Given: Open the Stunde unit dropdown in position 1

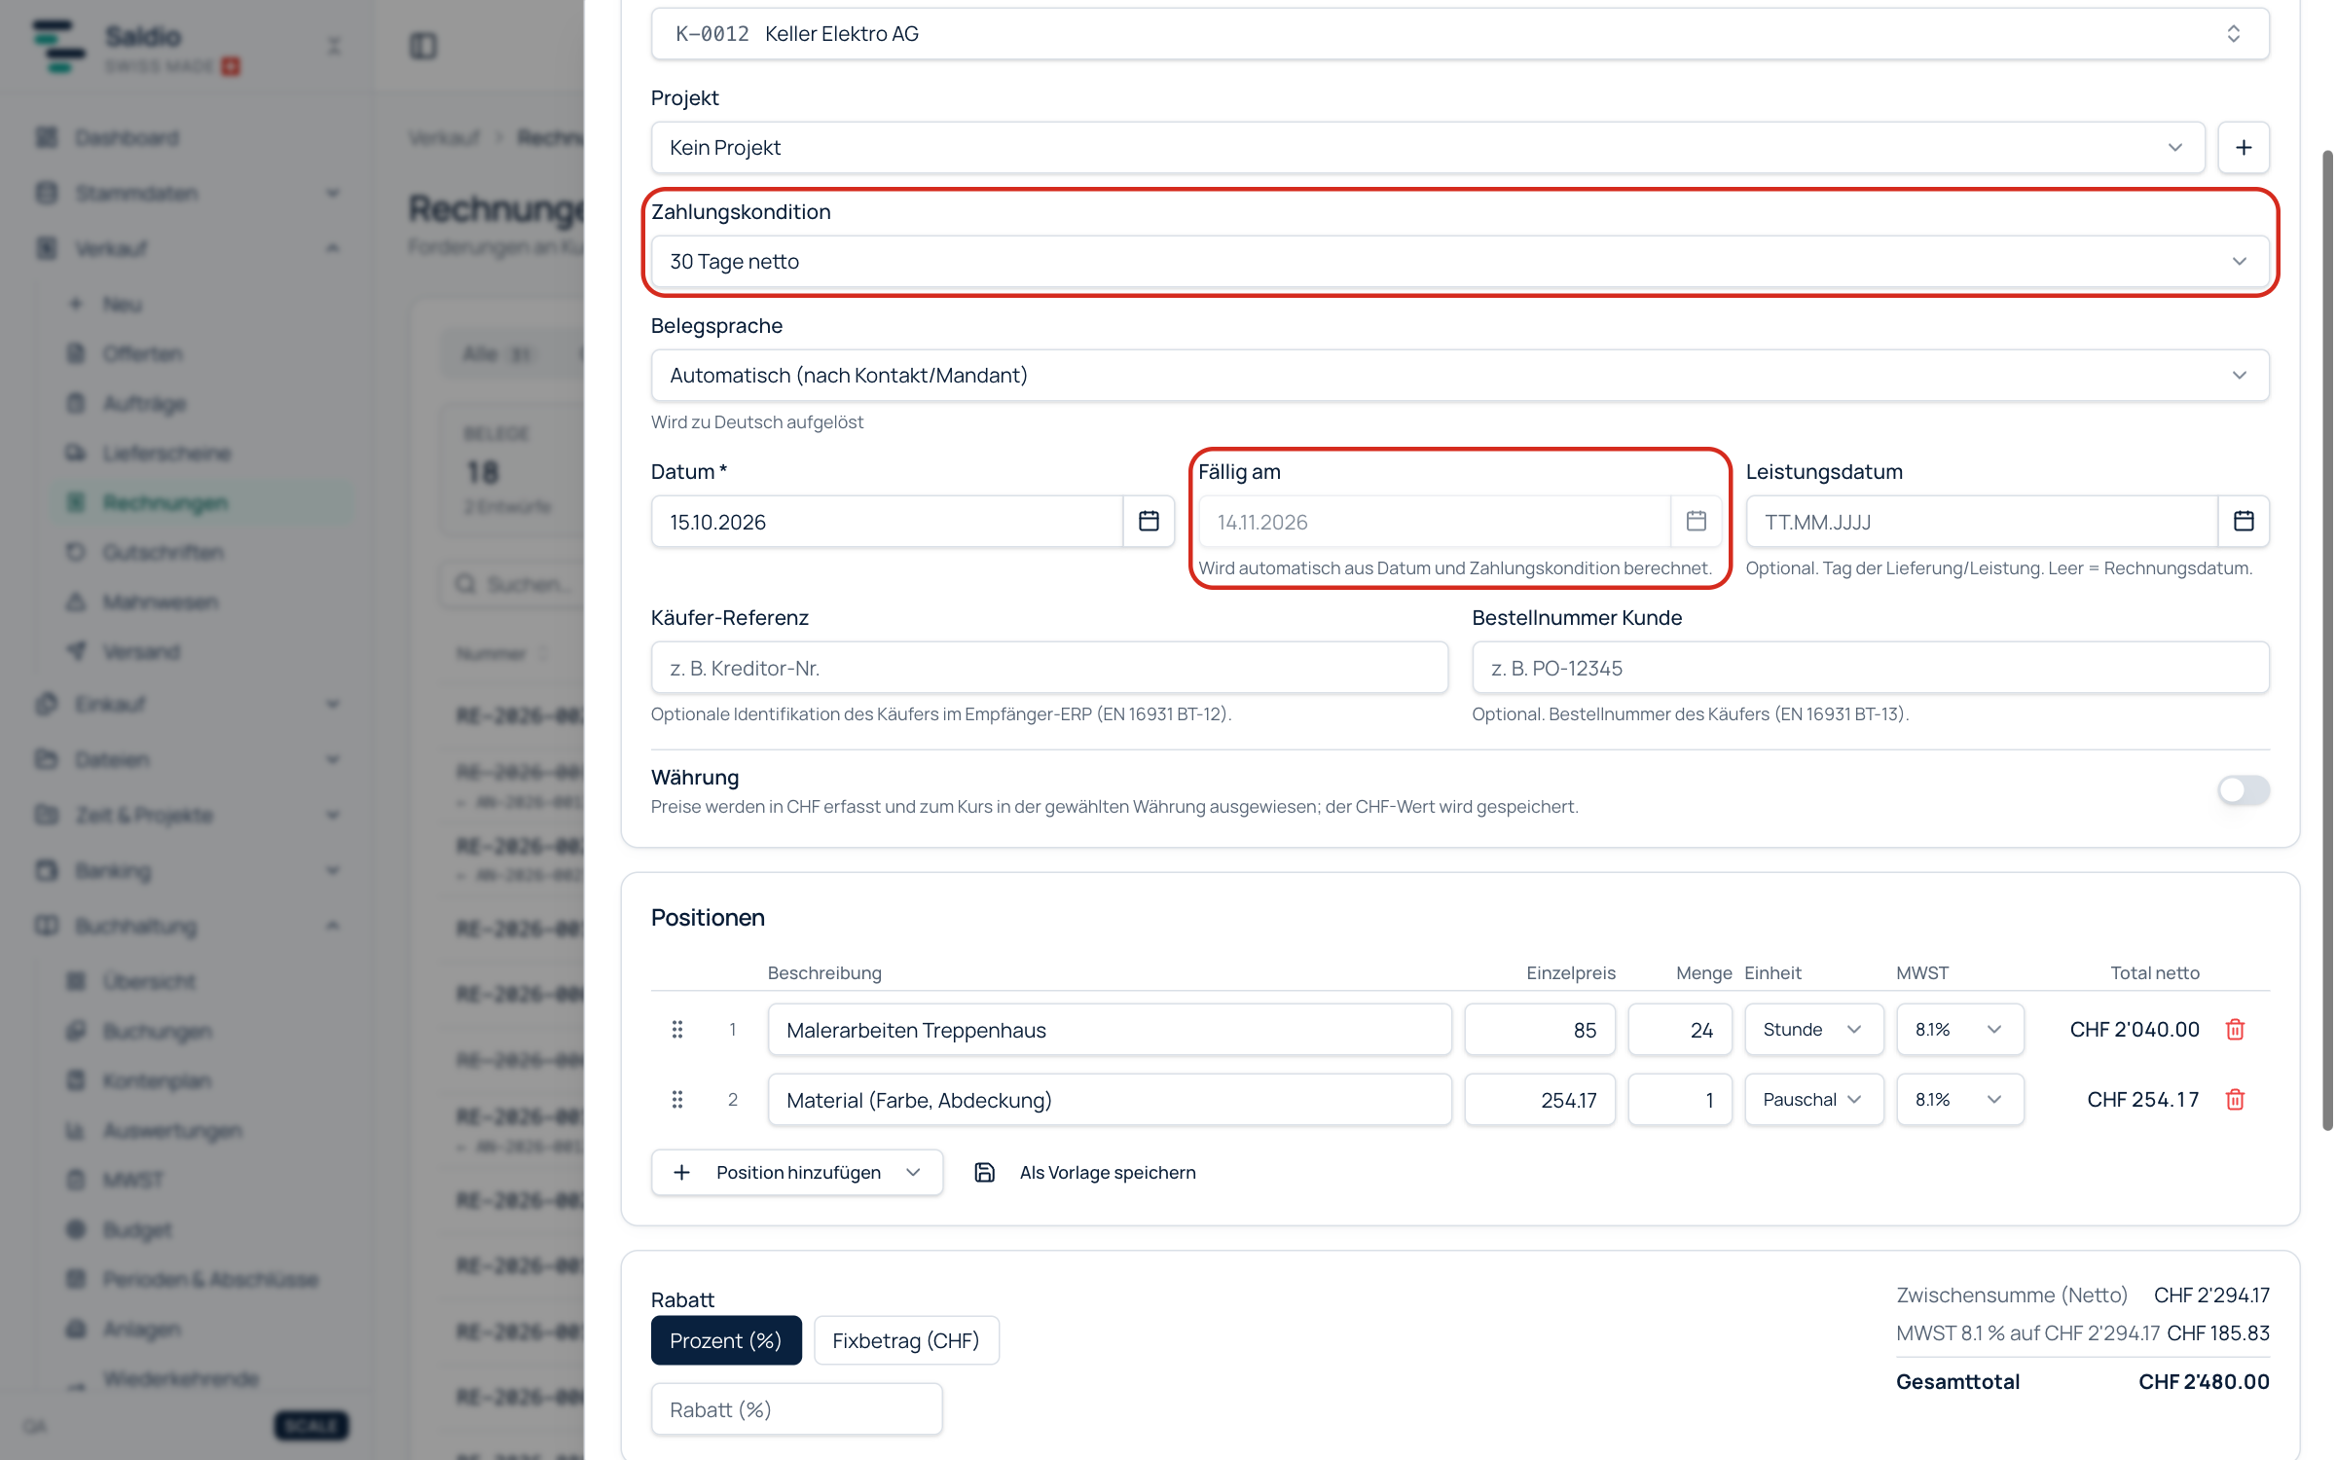Looking at the screenshot, I should [x=1814, y=1030].
